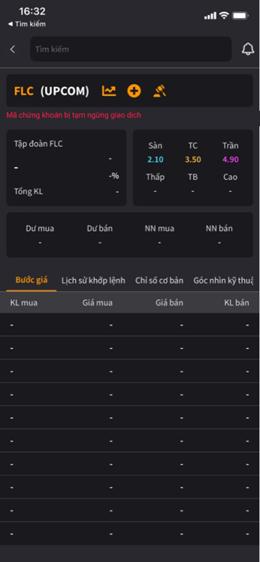Viewport: 260px width, 562px height.
Task: Open the FLC price chart icon
Action: [109, 91]
